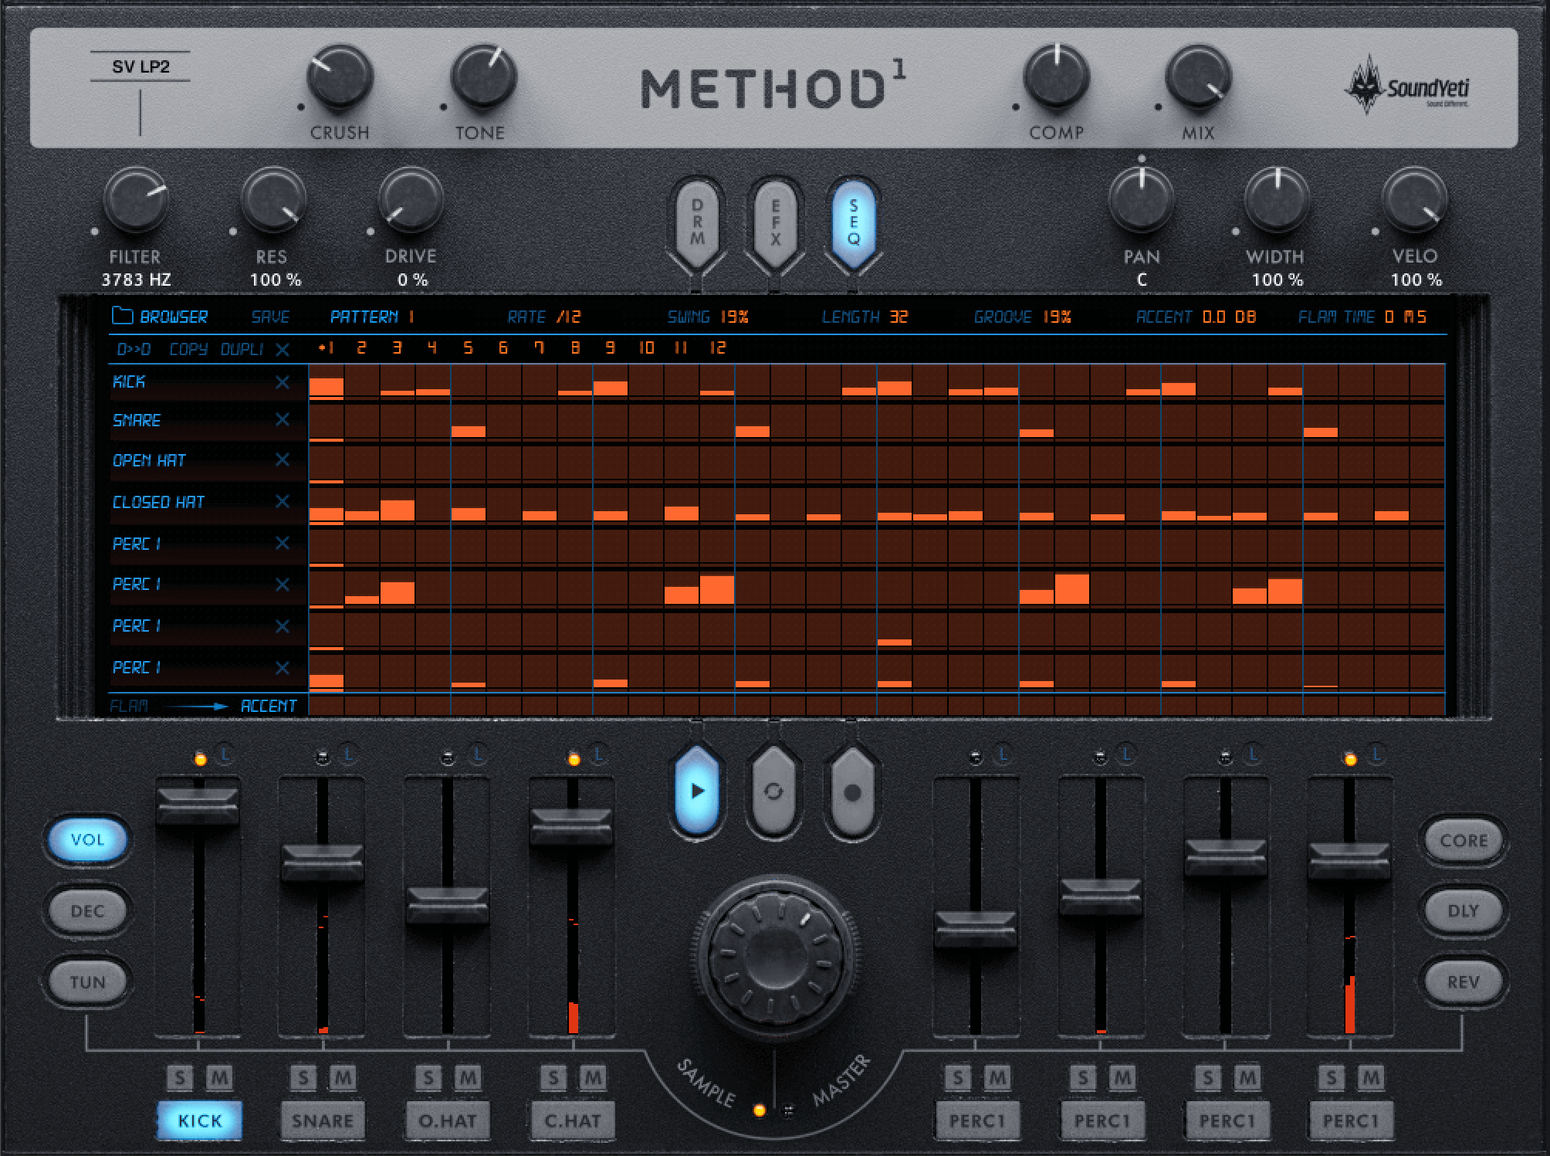Click the DUPL pattern button
The height and width of the screenshot is (1156, 1550).
point(242,351)
